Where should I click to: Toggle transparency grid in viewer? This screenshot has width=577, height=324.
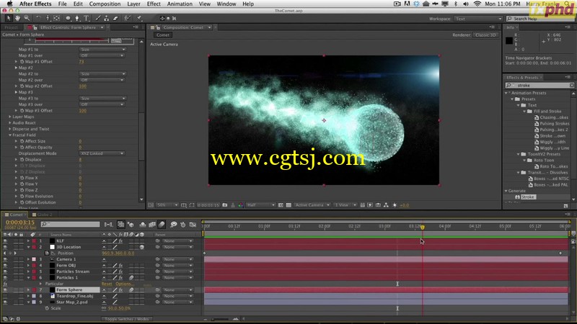(x=288, y=205)
